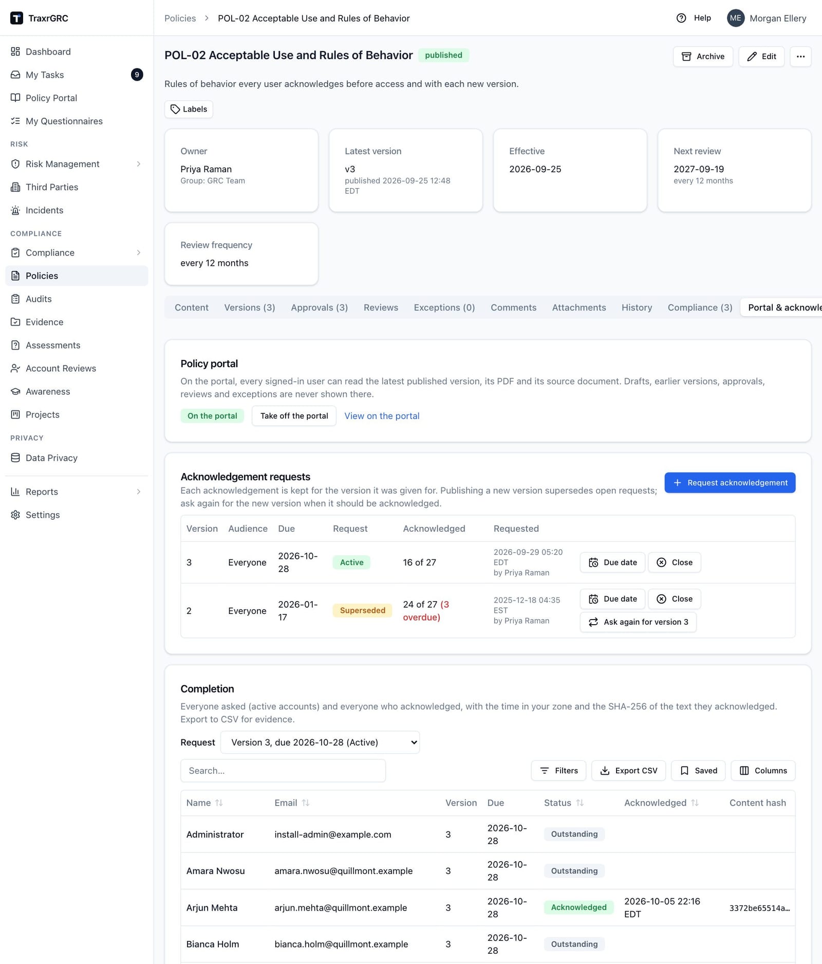
Task: Open the Exceptions (0) tab
Action: 444,307
